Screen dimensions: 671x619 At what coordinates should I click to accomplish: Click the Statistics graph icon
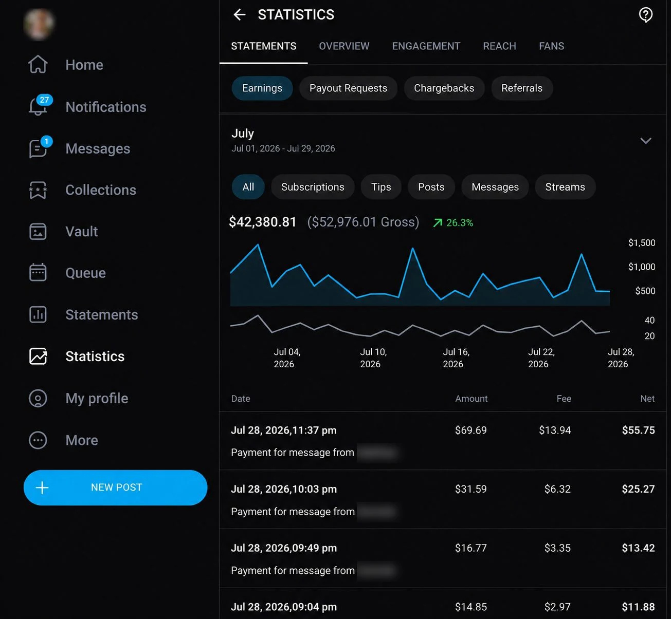pyautogui.click(x=38, y=357)
